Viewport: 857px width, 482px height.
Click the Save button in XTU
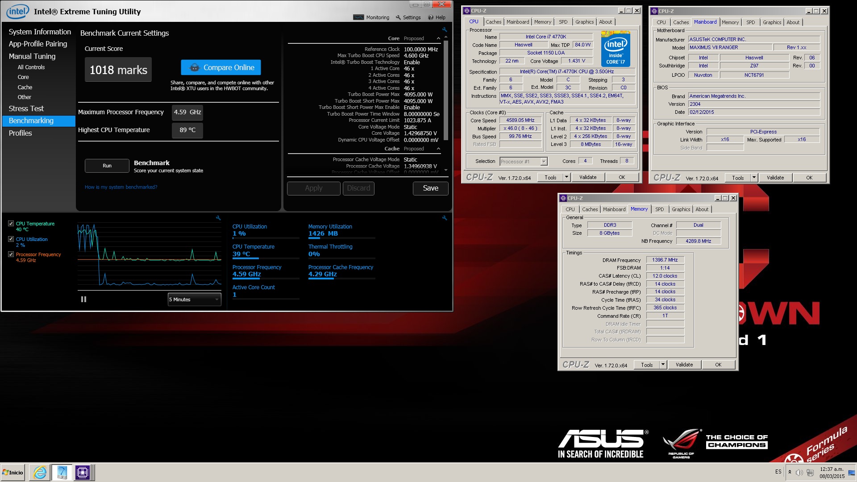point(430,188)
